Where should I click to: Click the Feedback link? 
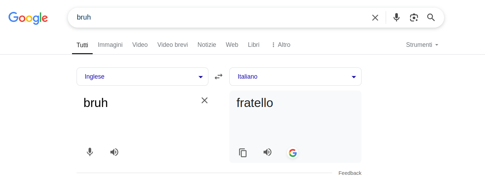click(x=350, y=173)
